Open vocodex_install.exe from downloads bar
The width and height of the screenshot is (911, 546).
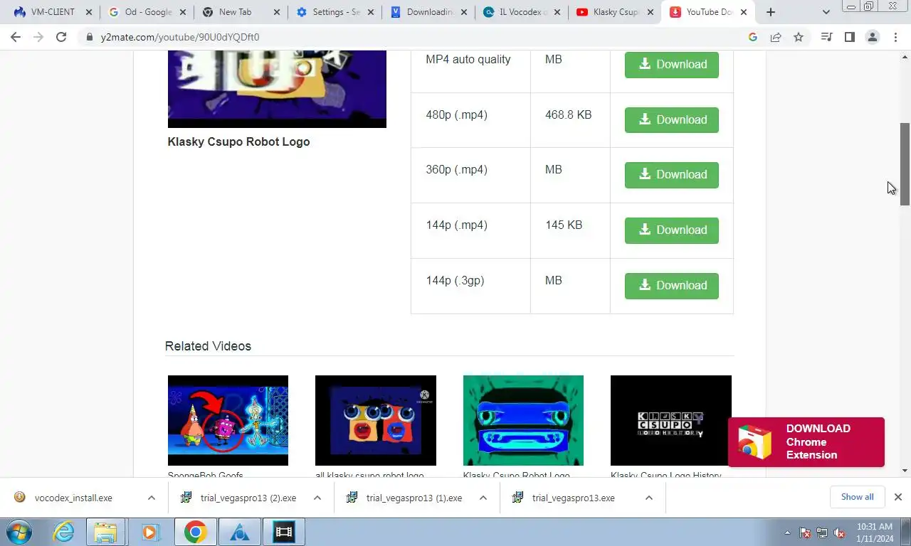point(73,498)
